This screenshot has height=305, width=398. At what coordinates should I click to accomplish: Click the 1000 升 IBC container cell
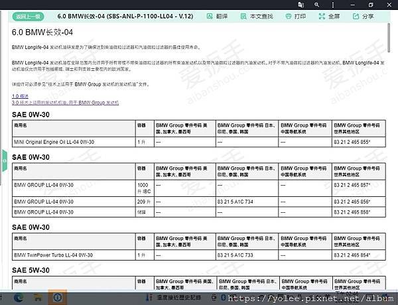pos(145,188)
